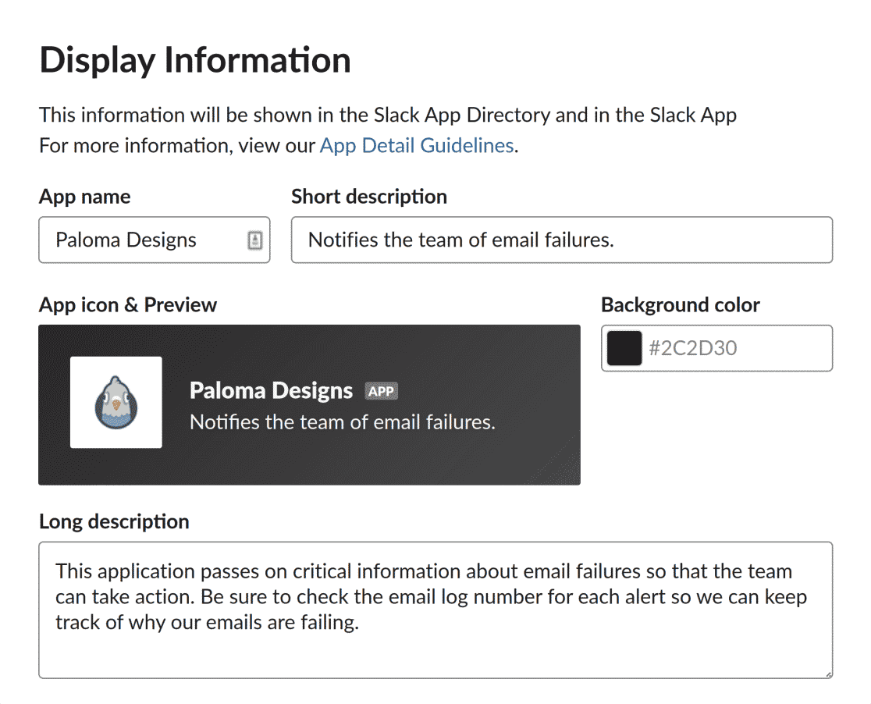Click the Paloma Designs title in preview

271,390
